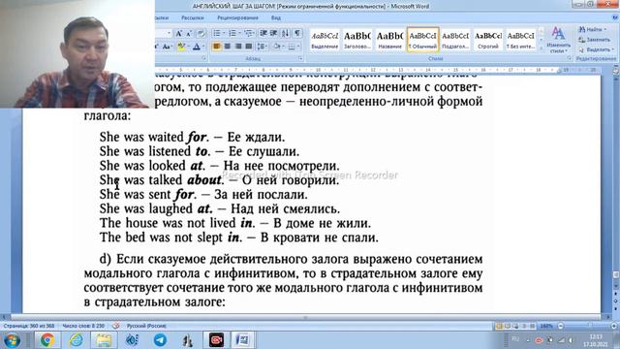620x349 pixels.
Task: Click the horizontal scrollbar at document bottom
Action: pos(305,317)
